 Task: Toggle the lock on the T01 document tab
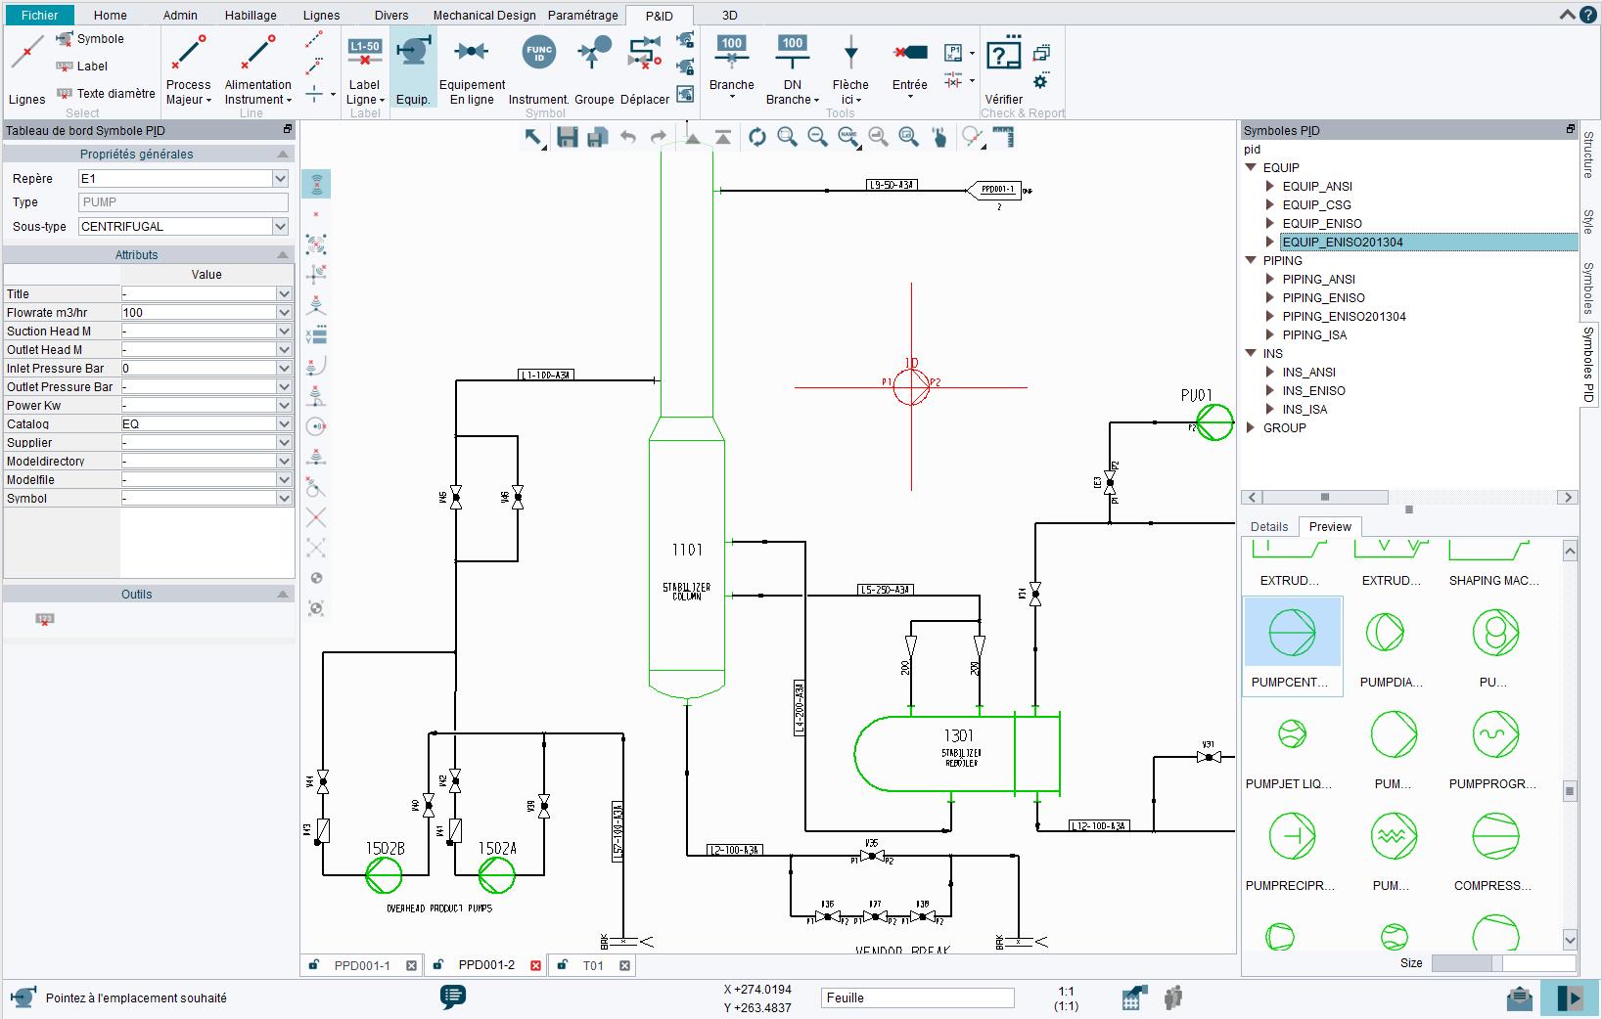coord(561,965)
